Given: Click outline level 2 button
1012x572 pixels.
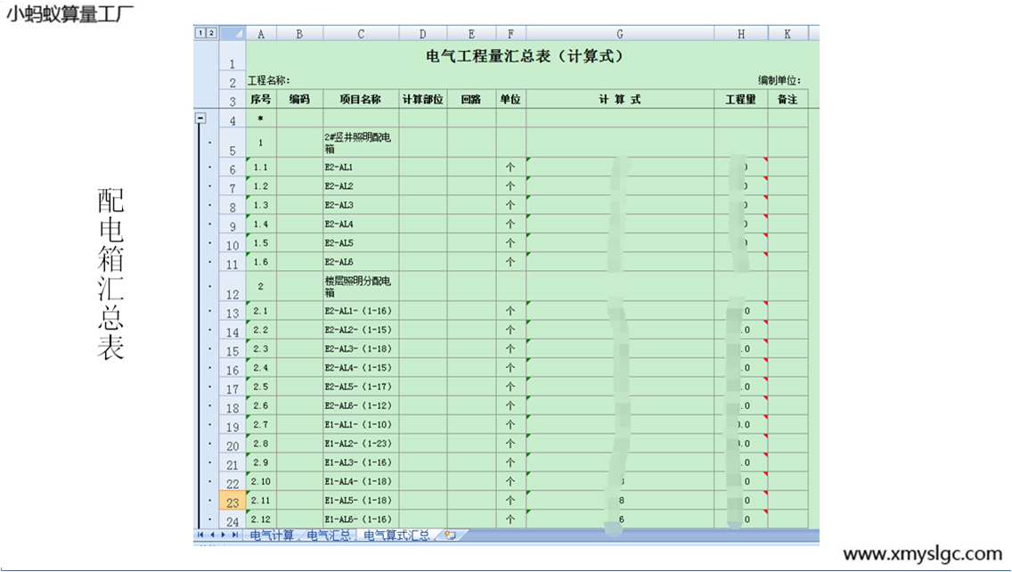Looking at the screenshot, I should tap(211, 33).
